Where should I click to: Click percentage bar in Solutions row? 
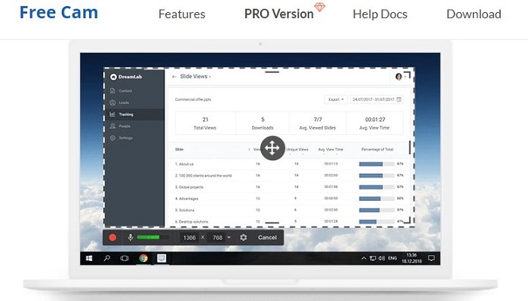tap(376, 210)
